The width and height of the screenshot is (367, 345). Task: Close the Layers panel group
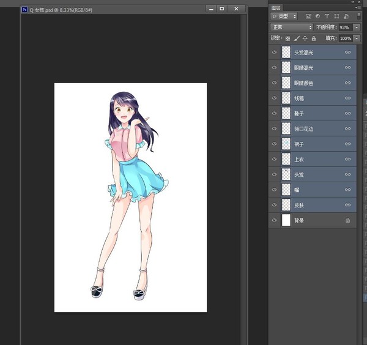pos(359,2)
